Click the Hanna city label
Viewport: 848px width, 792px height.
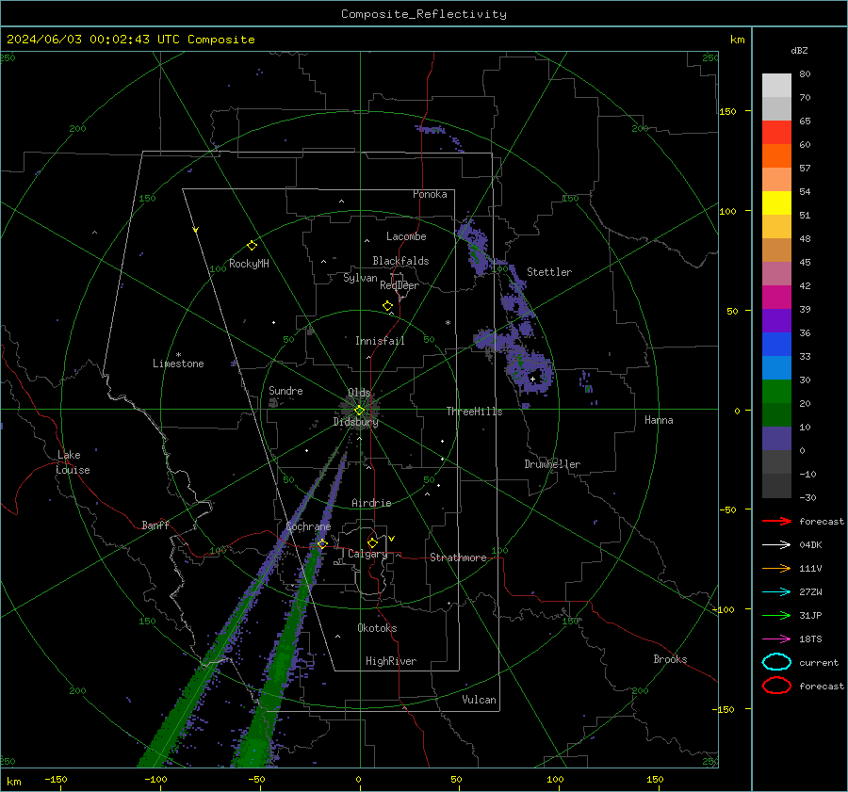659,420
